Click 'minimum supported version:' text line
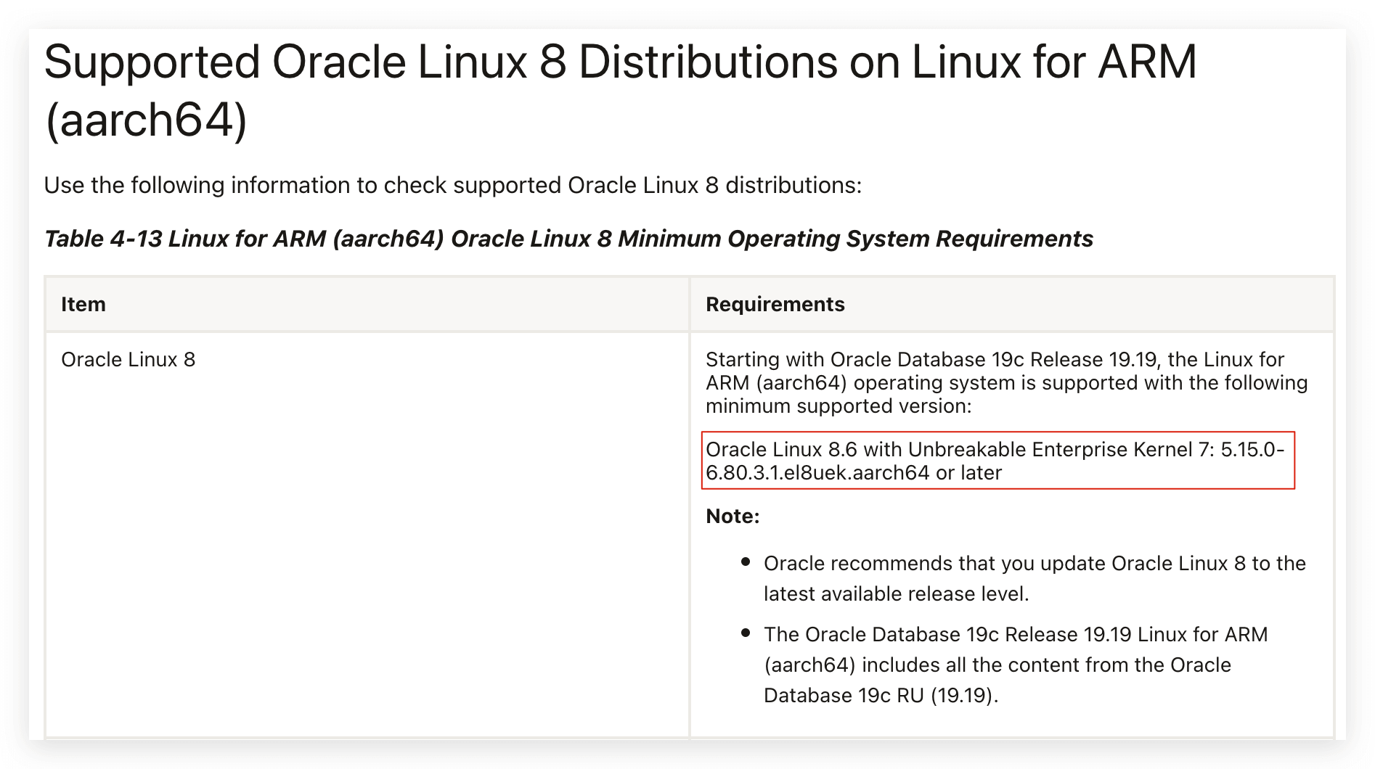The width and height of the screenshot is (1375, 769). click(839, 406)
